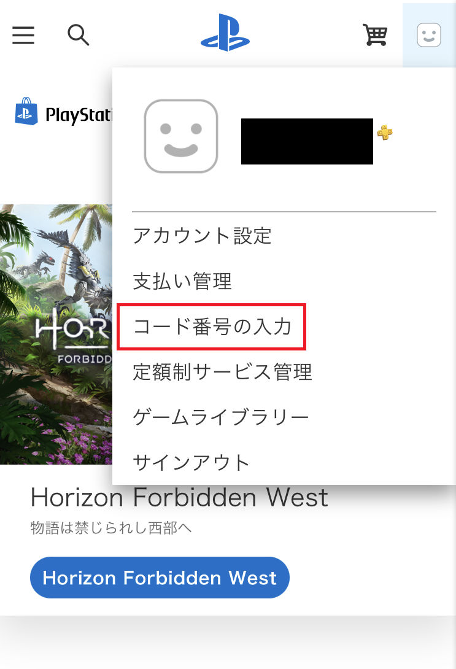
Task: Click the profile avatar icon in header
Action: pos(429,35)
